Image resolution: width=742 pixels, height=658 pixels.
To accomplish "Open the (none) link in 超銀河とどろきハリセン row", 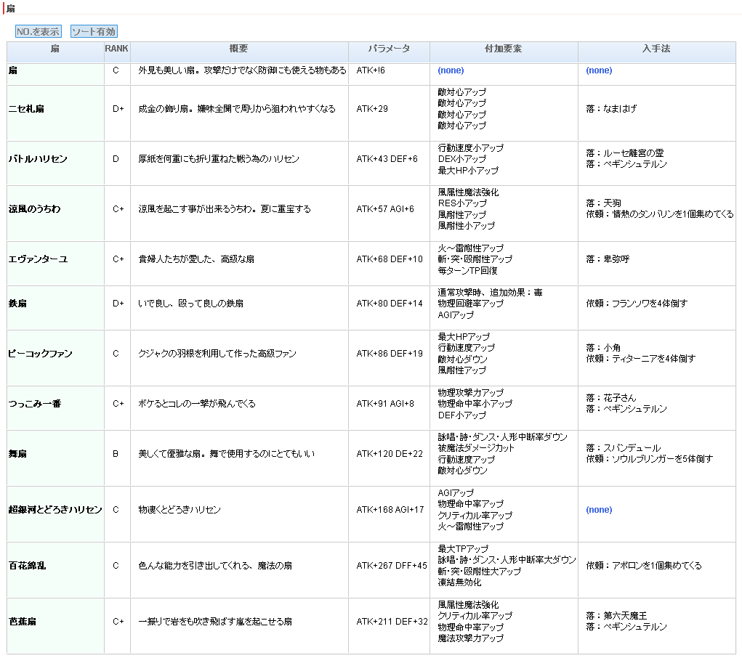I will [x=599, y=510].
